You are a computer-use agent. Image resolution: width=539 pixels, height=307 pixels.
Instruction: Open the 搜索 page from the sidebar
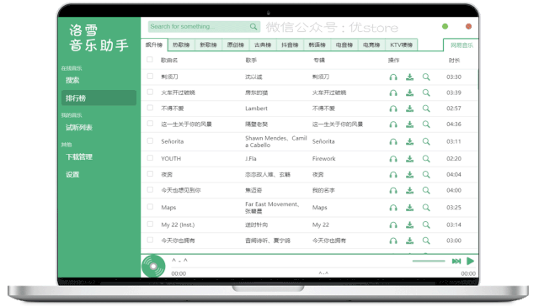[72, 81]
